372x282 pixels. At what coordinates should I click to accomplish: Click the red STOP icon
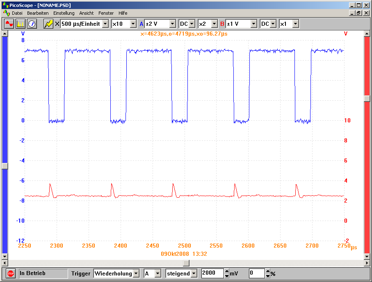coord(11,273)
